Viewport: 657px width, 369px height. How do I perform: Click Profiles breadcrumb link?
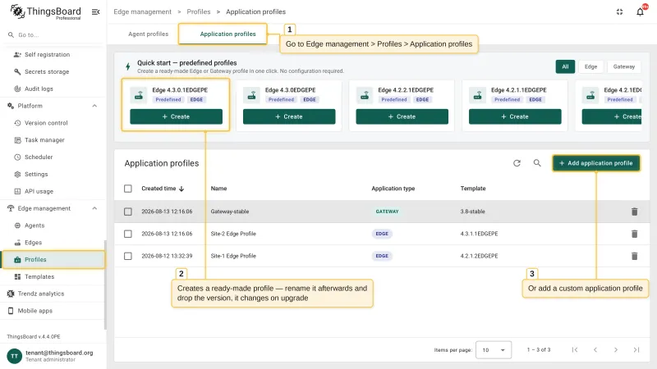199,11
